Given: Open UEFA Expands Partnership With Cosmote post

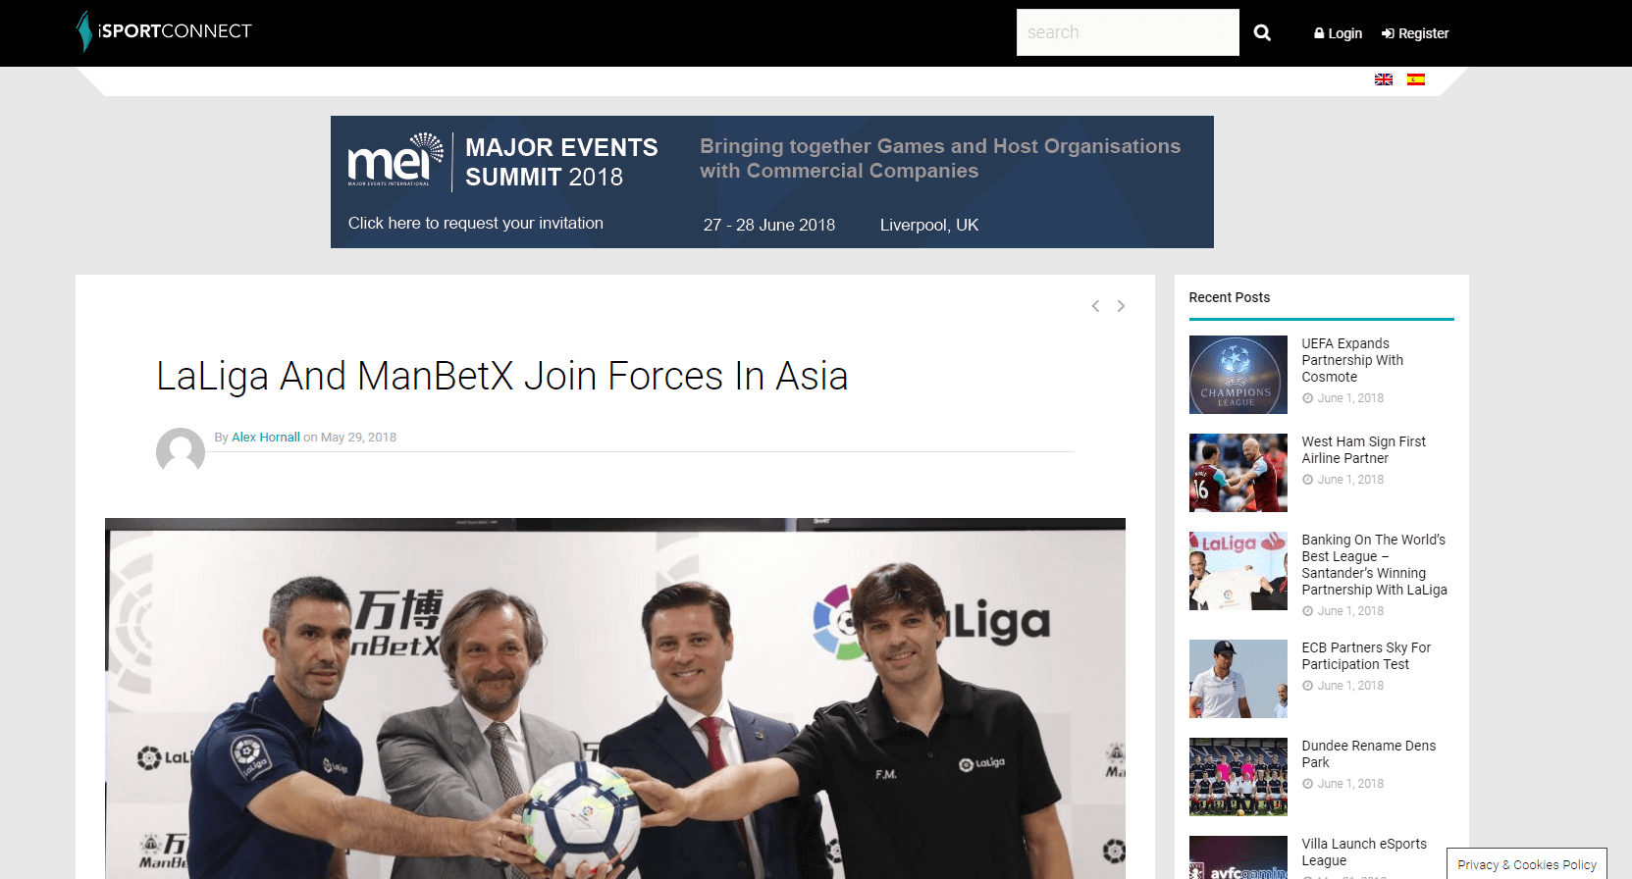Looking at the screenshot, I should pos(1351,360).
